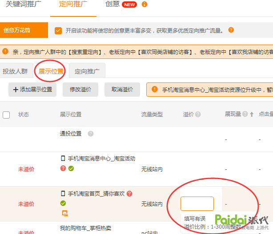Image resolution: width=273 pixels, height=234 pixels.
Task: Click the 修改溢价 button
Action: tap(80, 90)
